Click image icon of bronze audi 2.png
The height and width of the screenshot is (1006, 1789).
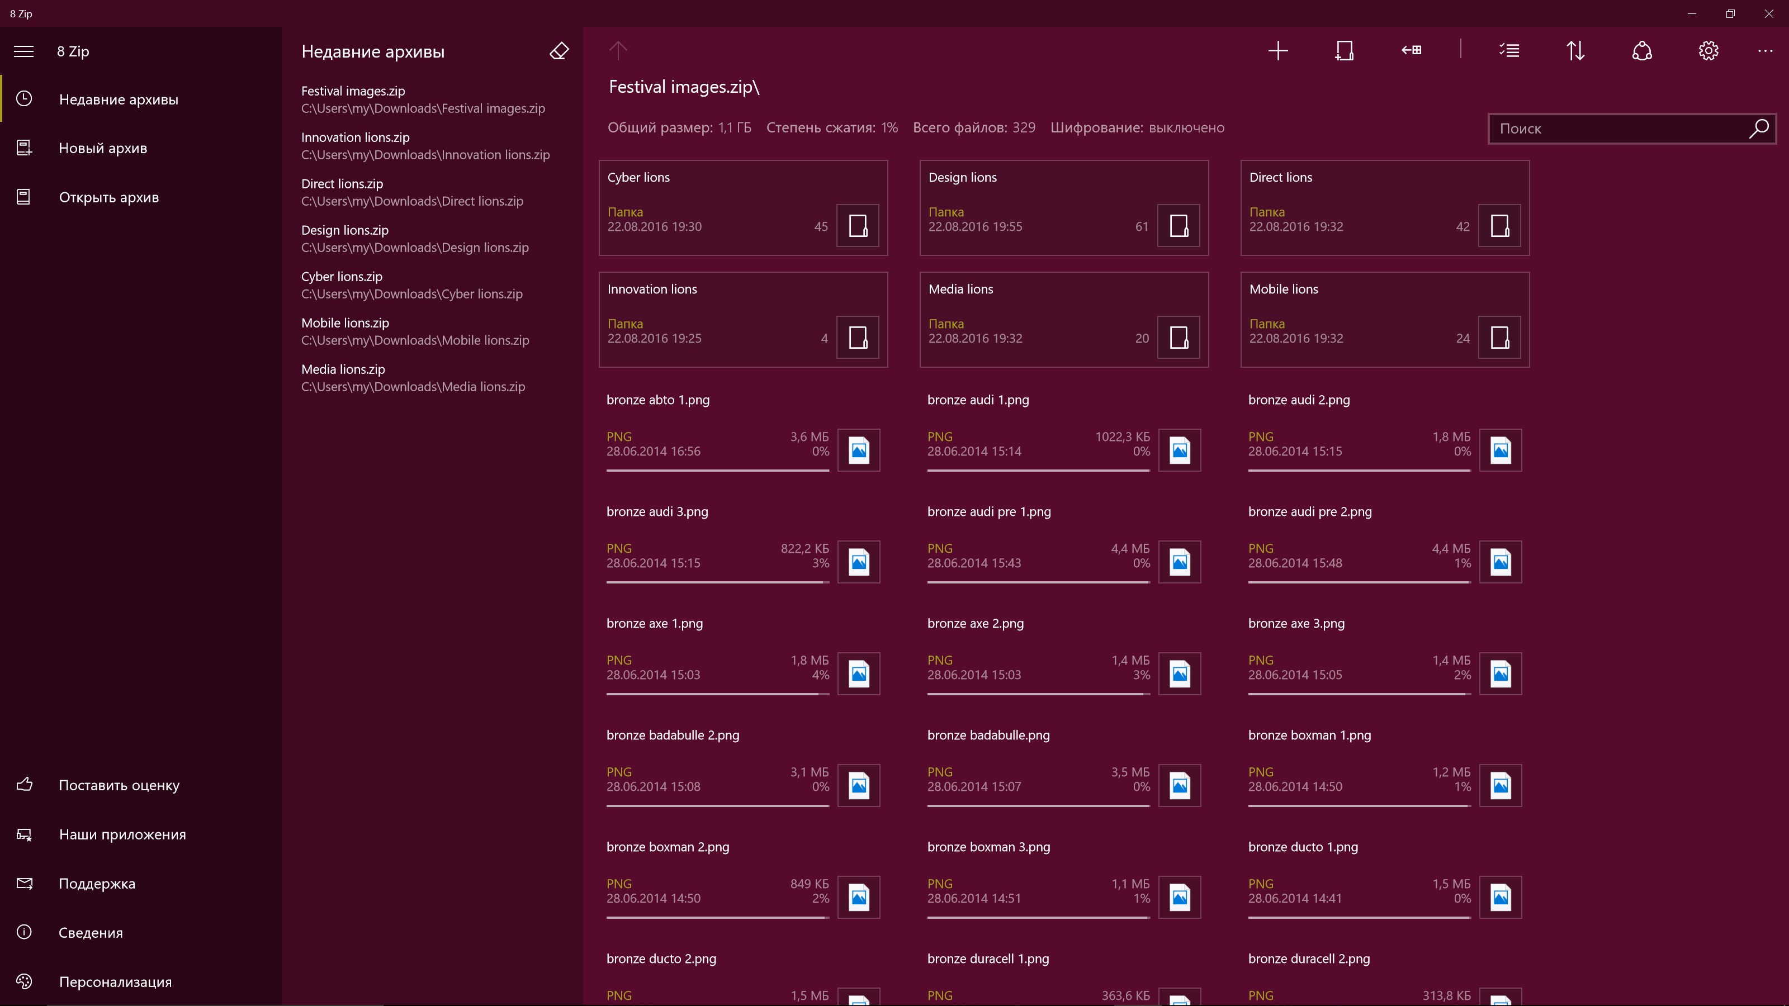pos(1501,450)
